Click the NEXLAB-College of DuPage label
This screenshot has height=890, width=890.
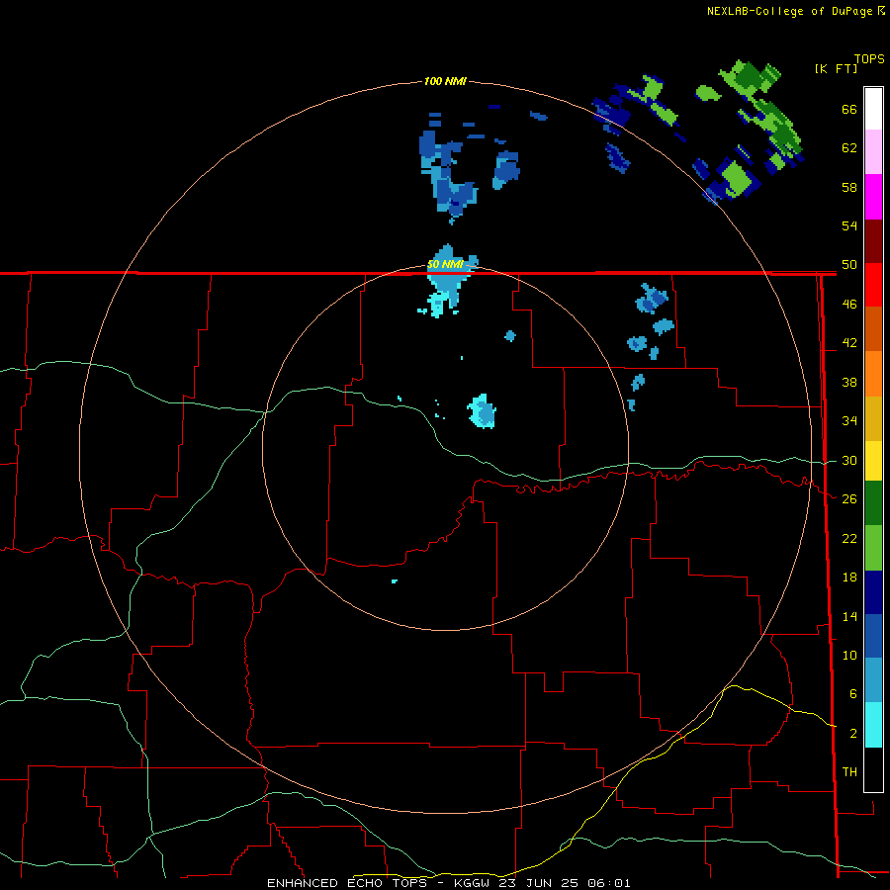[x=790, y=11]
